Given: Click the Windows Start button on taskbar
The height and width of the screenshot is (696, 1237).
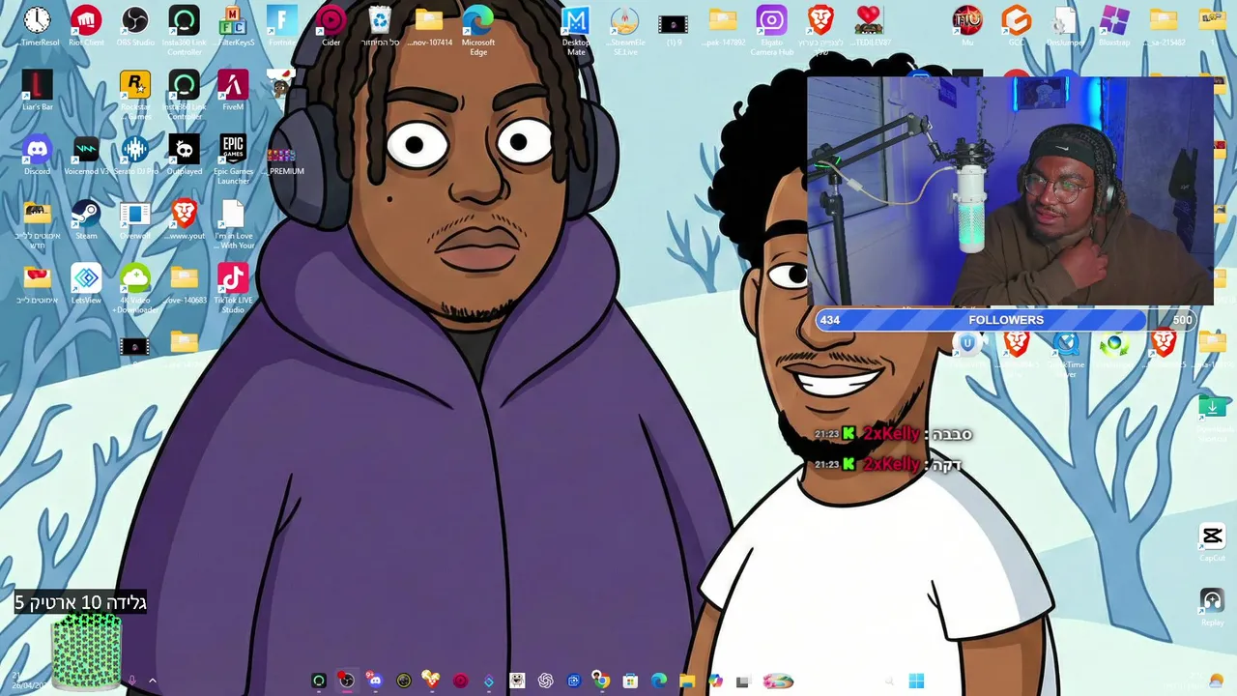Looking at the screenshot, I should pos(916,681).
